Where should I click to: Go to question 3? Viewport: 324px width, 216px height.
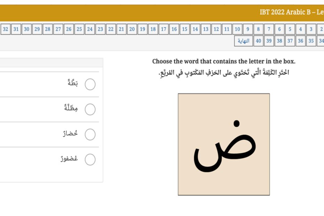point(311,29)
